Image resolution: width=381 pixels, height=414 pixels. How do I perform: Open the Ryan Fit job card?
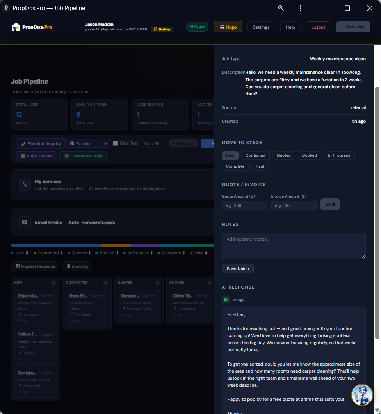point(87,309)
